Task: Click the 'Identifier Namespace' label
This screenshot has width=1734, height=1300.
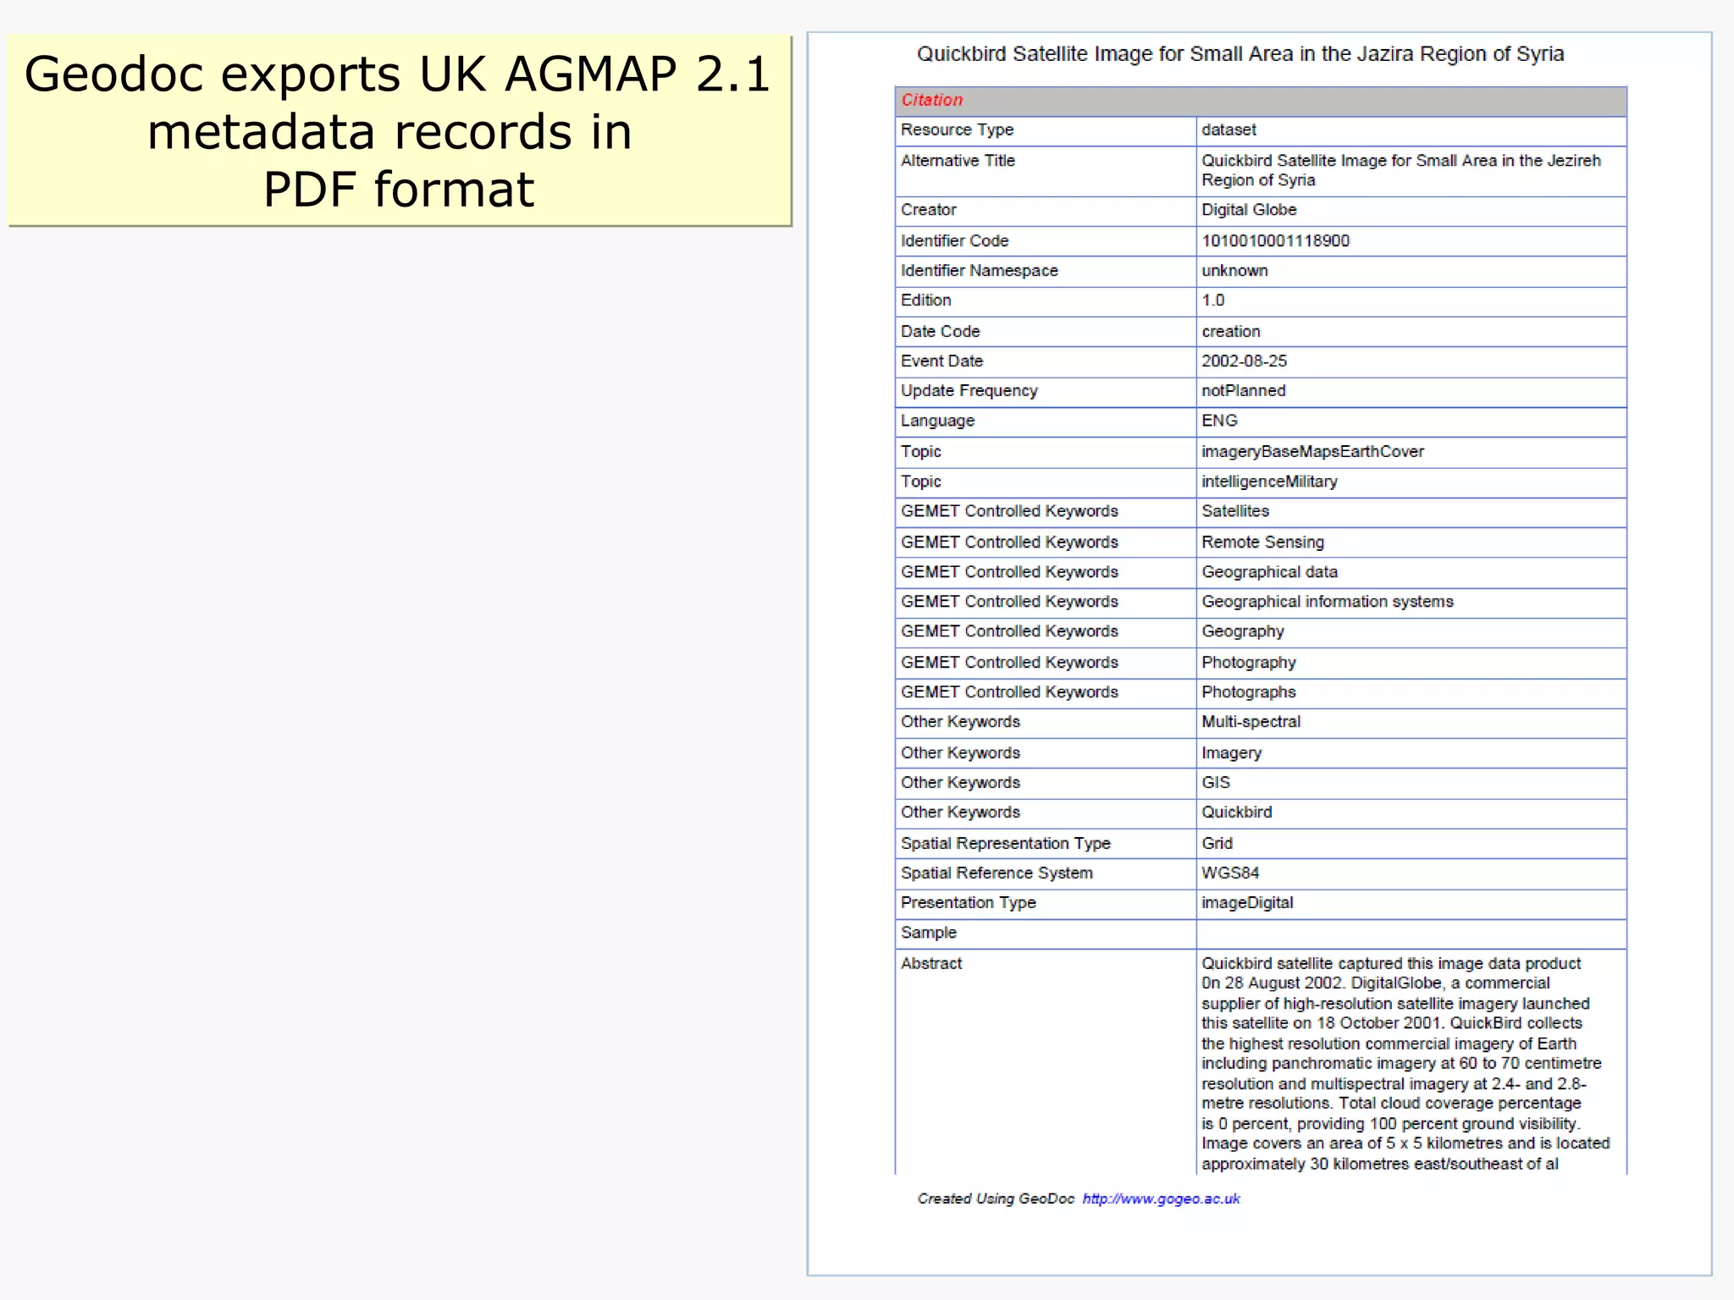Action: click(x=980, y=271)
